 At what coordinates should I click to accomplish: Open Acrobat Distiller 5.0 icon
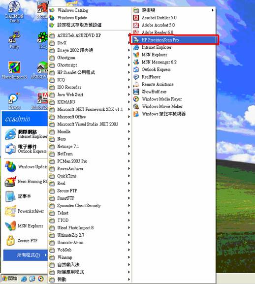tap(136, 18)
